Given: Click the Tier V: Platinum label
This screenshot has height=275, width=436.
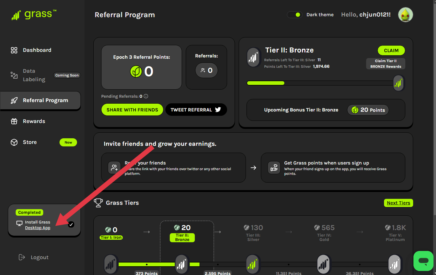Looking at the screenshot, I should pos(395,238).
